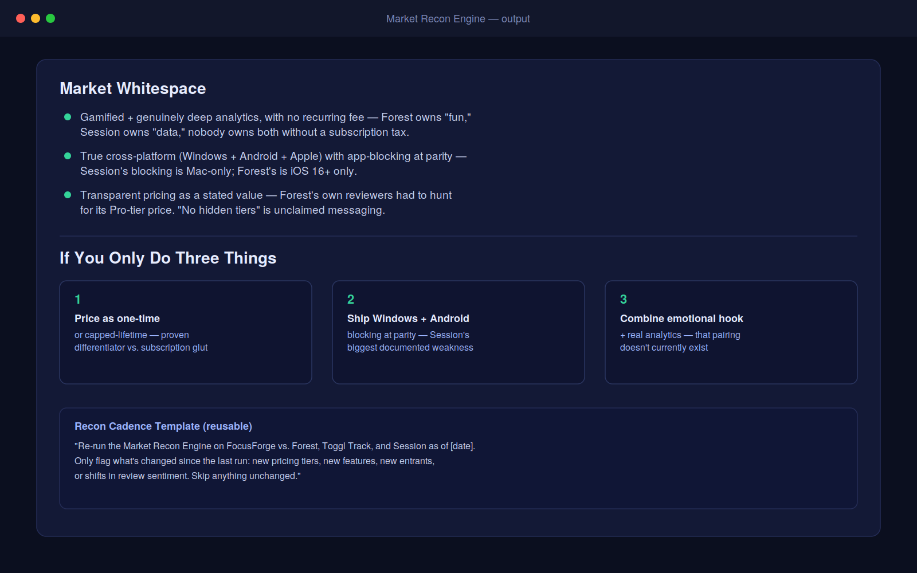Select the 'If You Only Do Three Things' heading

pyautogui.click(x=168, y=258)
